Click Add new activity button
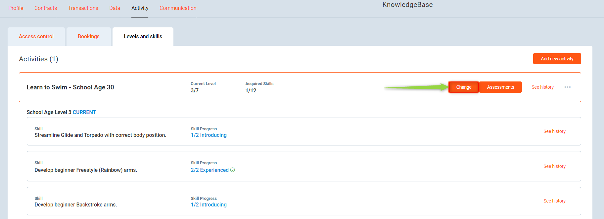The height and width of the screenshot is (219, 604). pyautogui.click(x=557, y=59)
